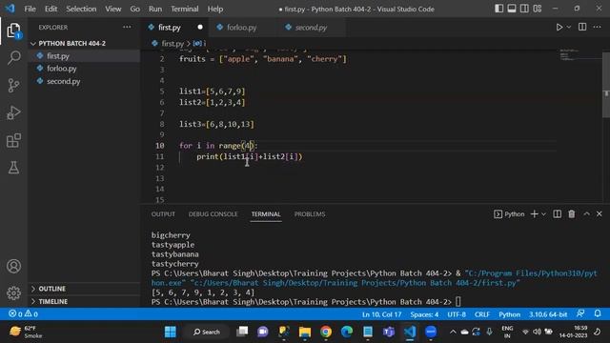Switch to the DEBUG CONSOLE tab
This screenshot has height=343, width=610.
(213, 213)
